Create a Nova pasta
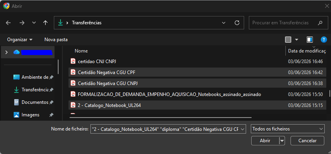Image resolution: width=331 pixels, height=154 pixels. [x=56, y=40]
